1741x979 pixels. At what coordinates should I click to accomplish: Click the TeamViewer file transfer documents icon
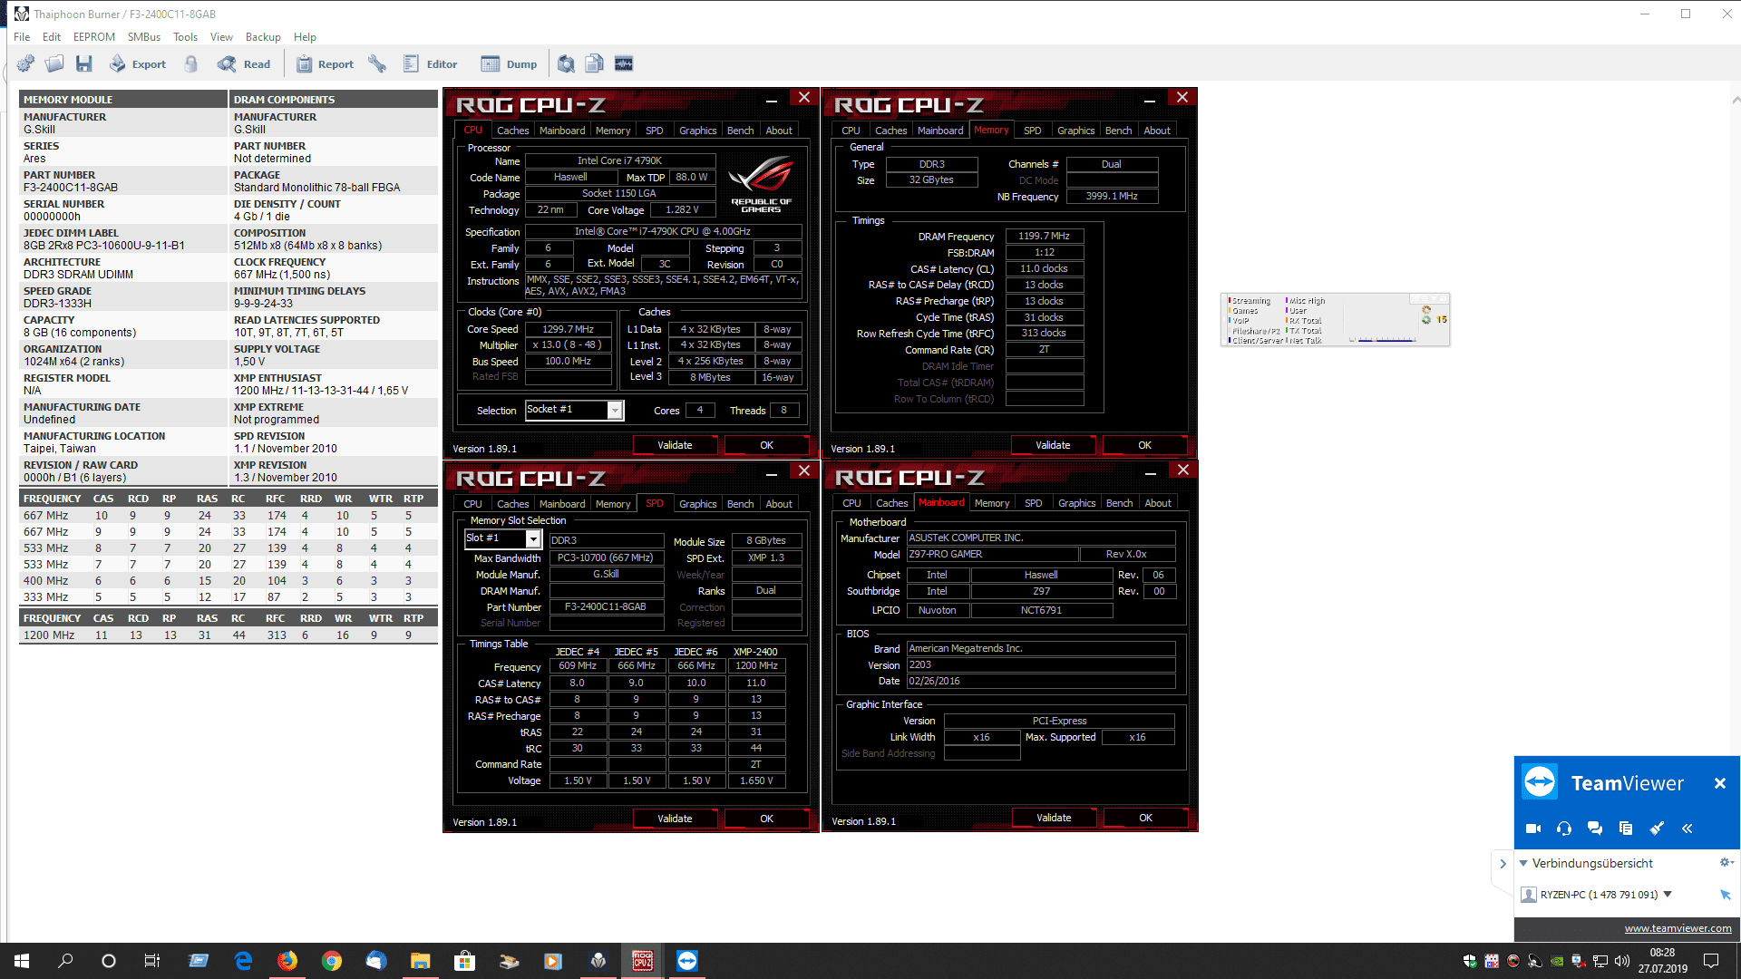coord(1626,828)
